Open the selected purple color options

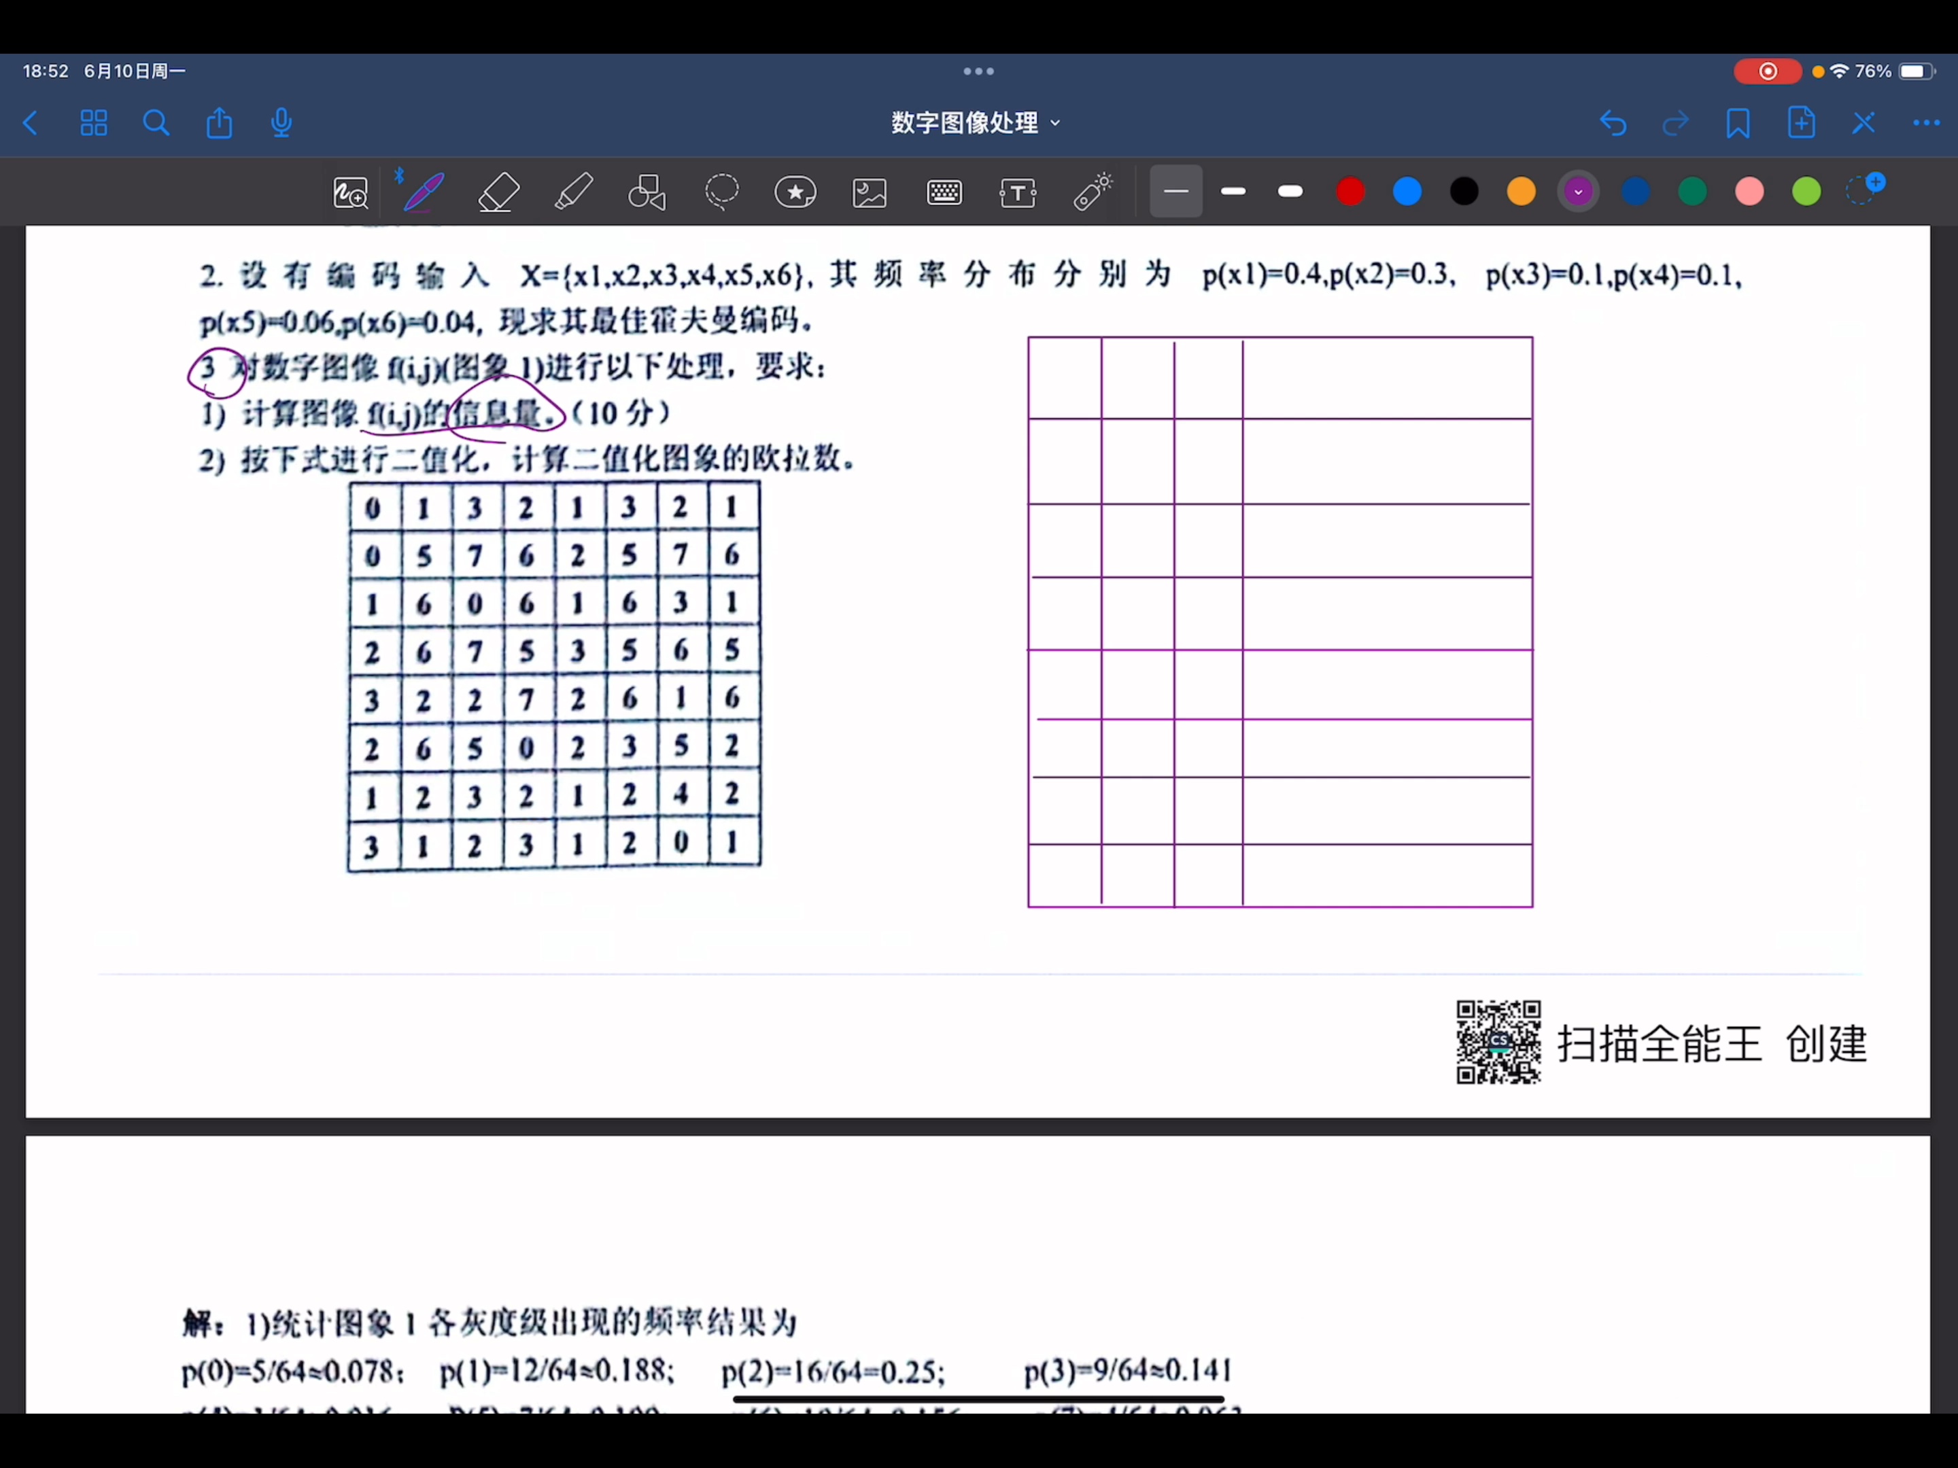1578,191
